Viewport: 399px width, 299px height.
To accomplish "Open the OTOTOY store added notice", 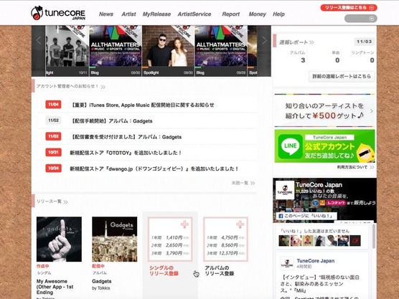I will tap(126, 153).
